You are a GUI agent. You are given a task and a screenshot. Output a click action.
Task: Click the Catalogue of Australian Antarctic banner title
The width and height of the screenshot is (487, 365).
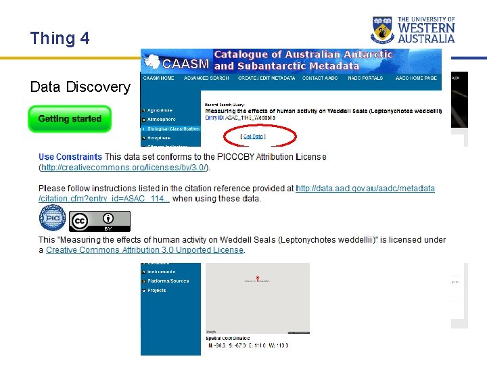pyautogui.click(x=303, y=60)
